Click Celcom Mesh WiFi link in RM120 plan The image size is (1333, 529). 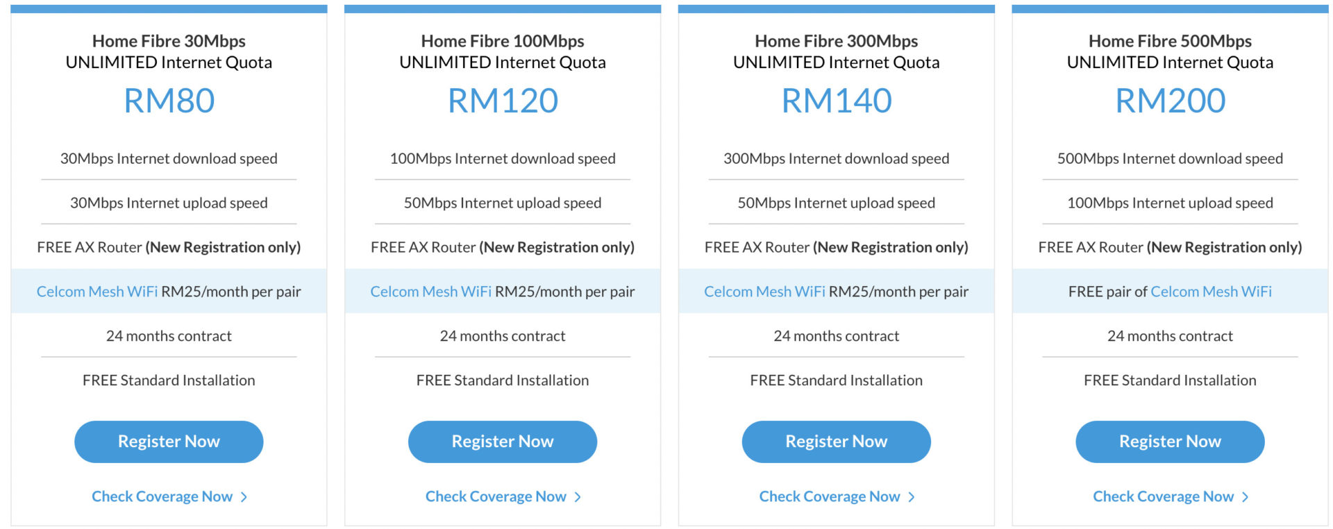click(x=430, y=292)
